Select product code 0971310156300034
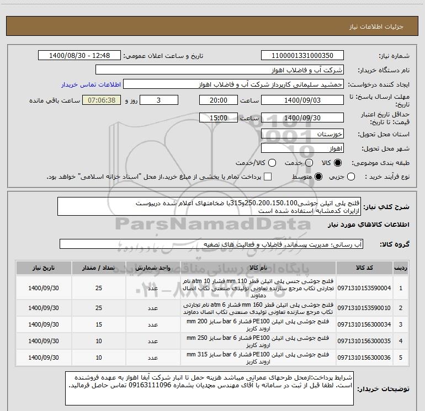Image resolution: width=425 pixels, height=411 pixels. (x=364, y=324)
